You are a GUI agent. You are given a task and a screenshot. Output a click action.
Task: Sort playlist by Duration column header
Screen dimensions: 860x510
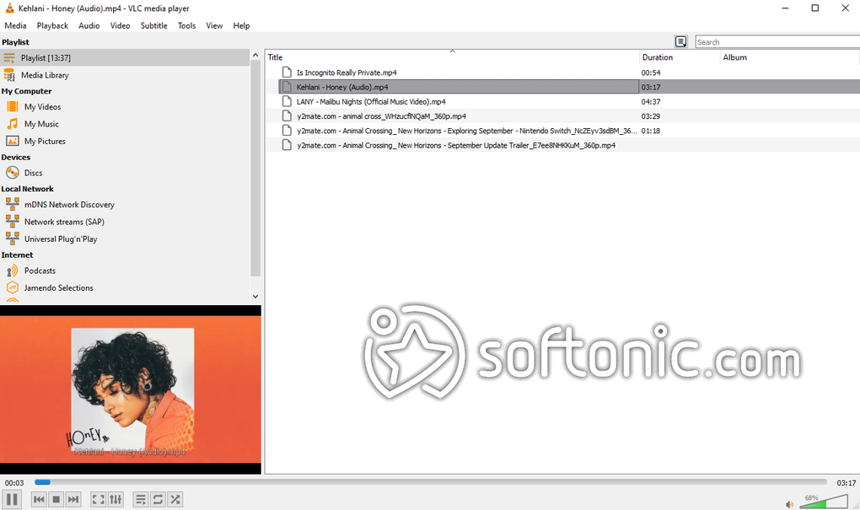[x=680, y=57]
